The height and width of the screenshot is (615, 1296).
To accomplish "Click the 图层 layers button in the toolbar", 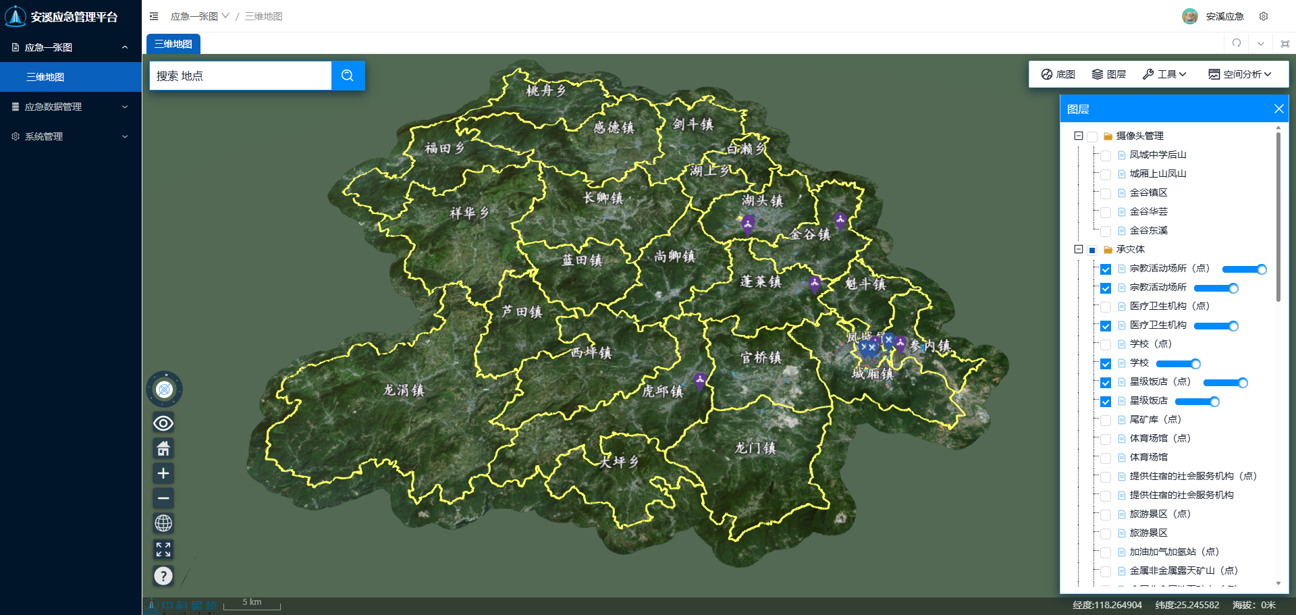I will point(1109,74).
